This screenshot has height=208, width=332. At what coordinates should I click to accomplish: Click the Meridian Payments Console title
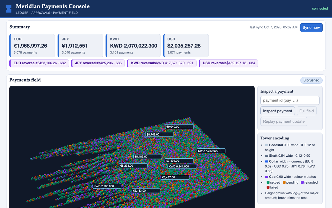click(53, 6)
